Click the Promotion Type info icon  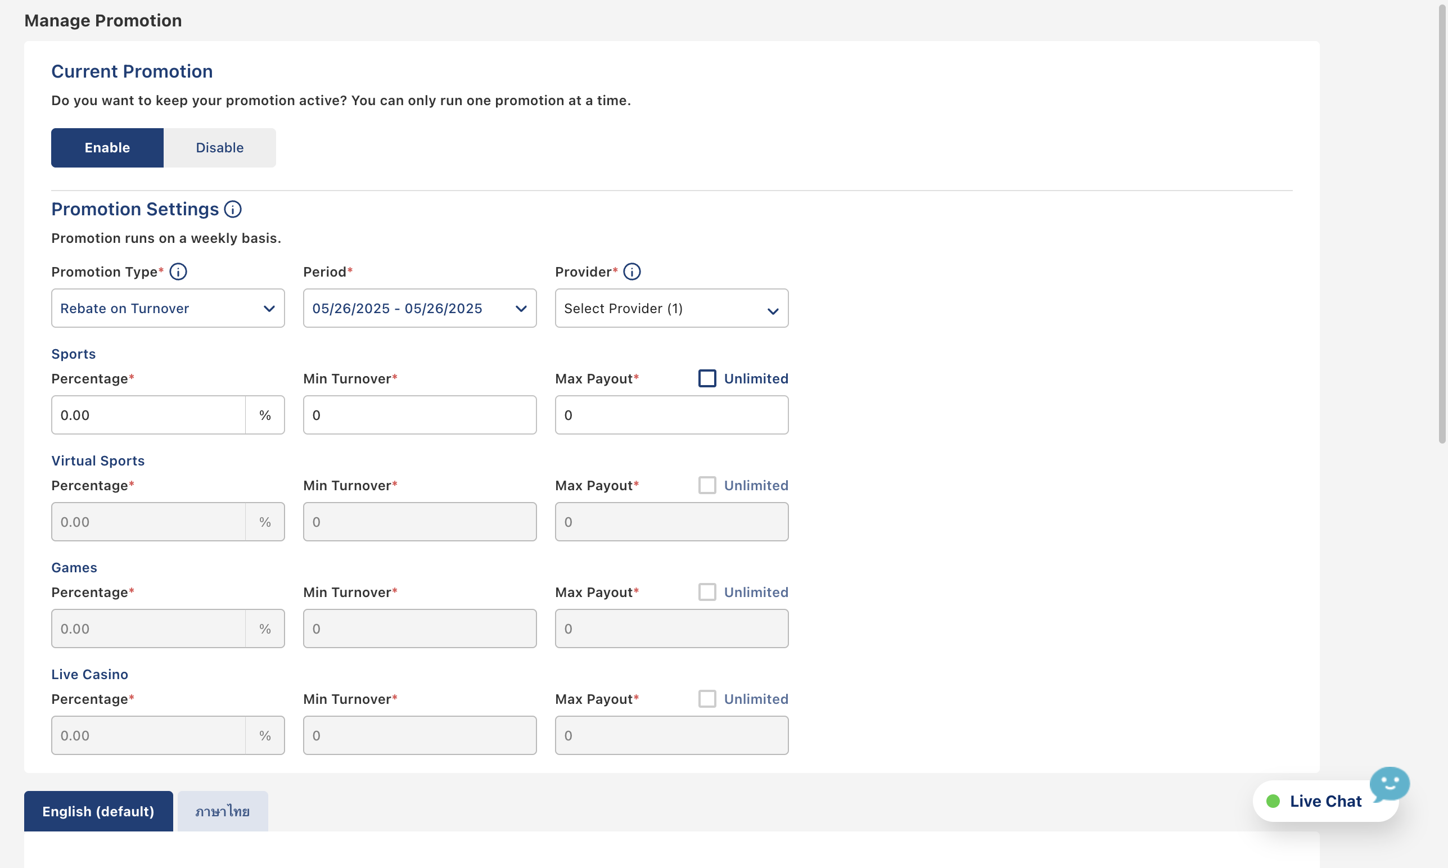pyautogui.click(x=178, y=272)
